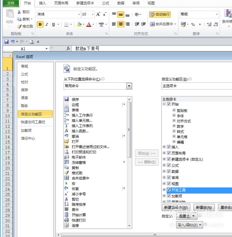232x237 pixels.
Task: Select middle vertical alignment icon
Action: pos(121,15)
